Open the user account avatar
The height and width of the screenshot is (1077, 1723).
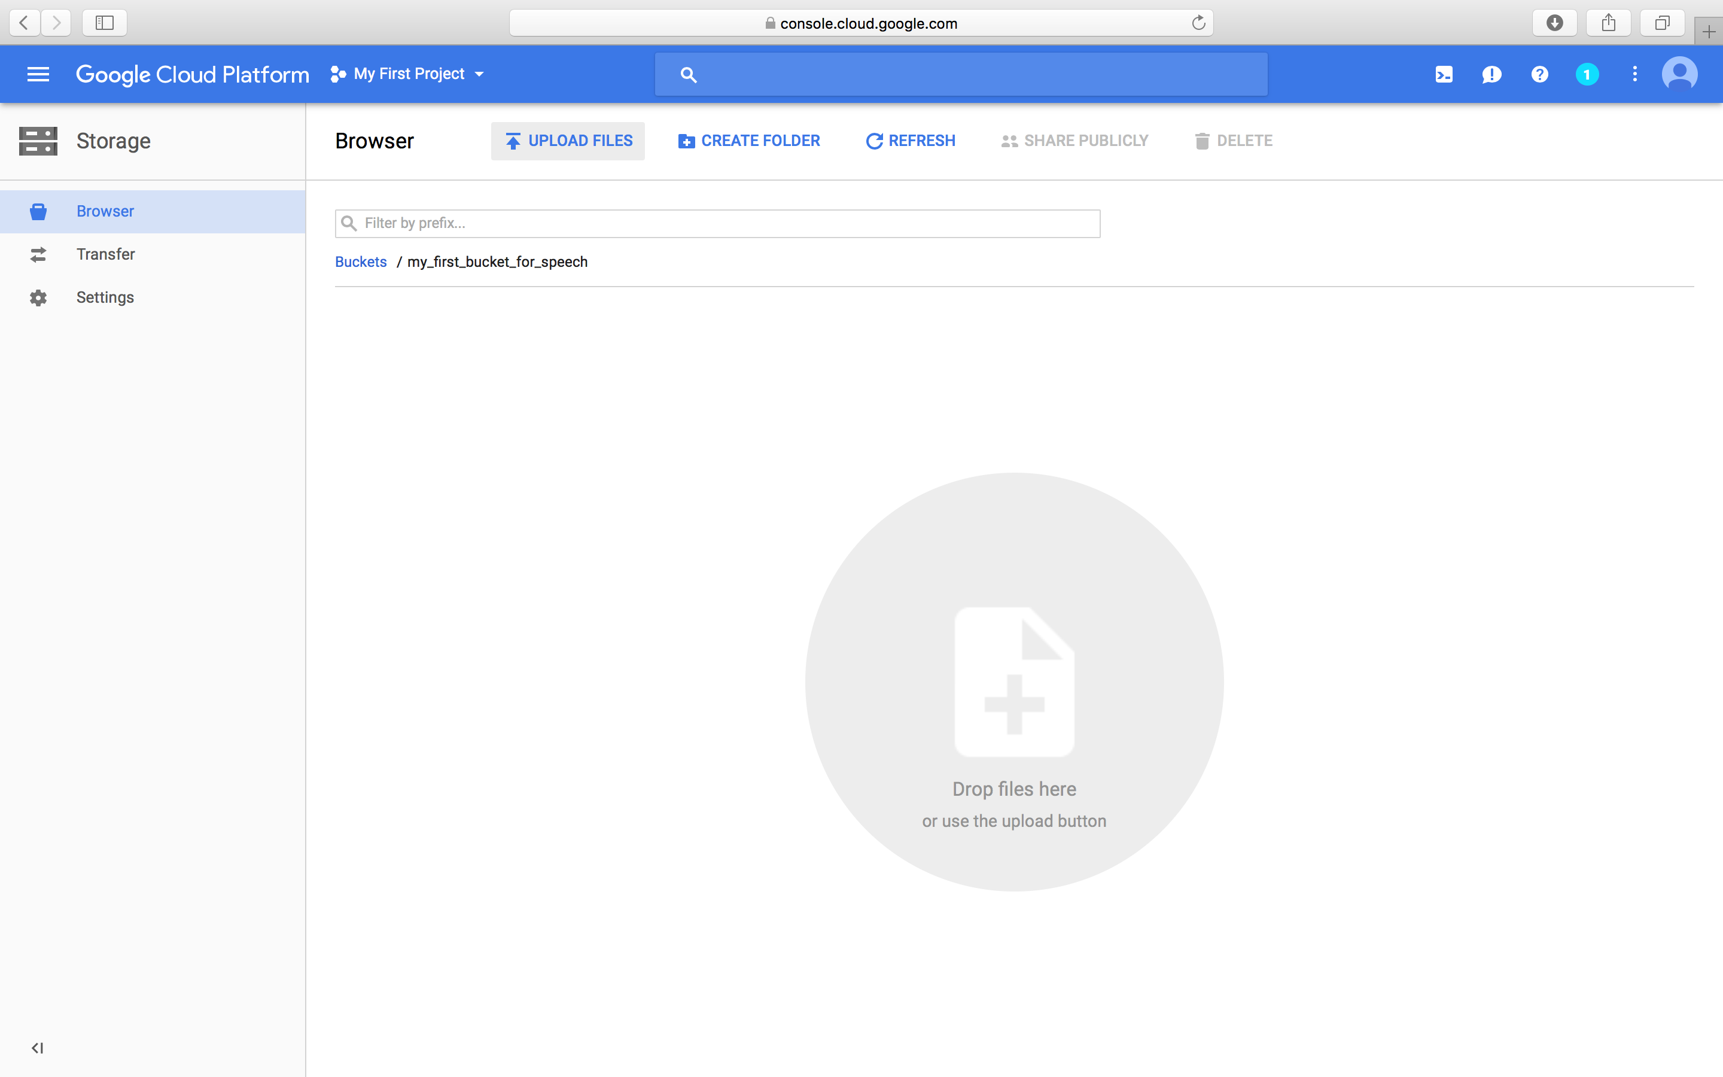point(1679,74)
